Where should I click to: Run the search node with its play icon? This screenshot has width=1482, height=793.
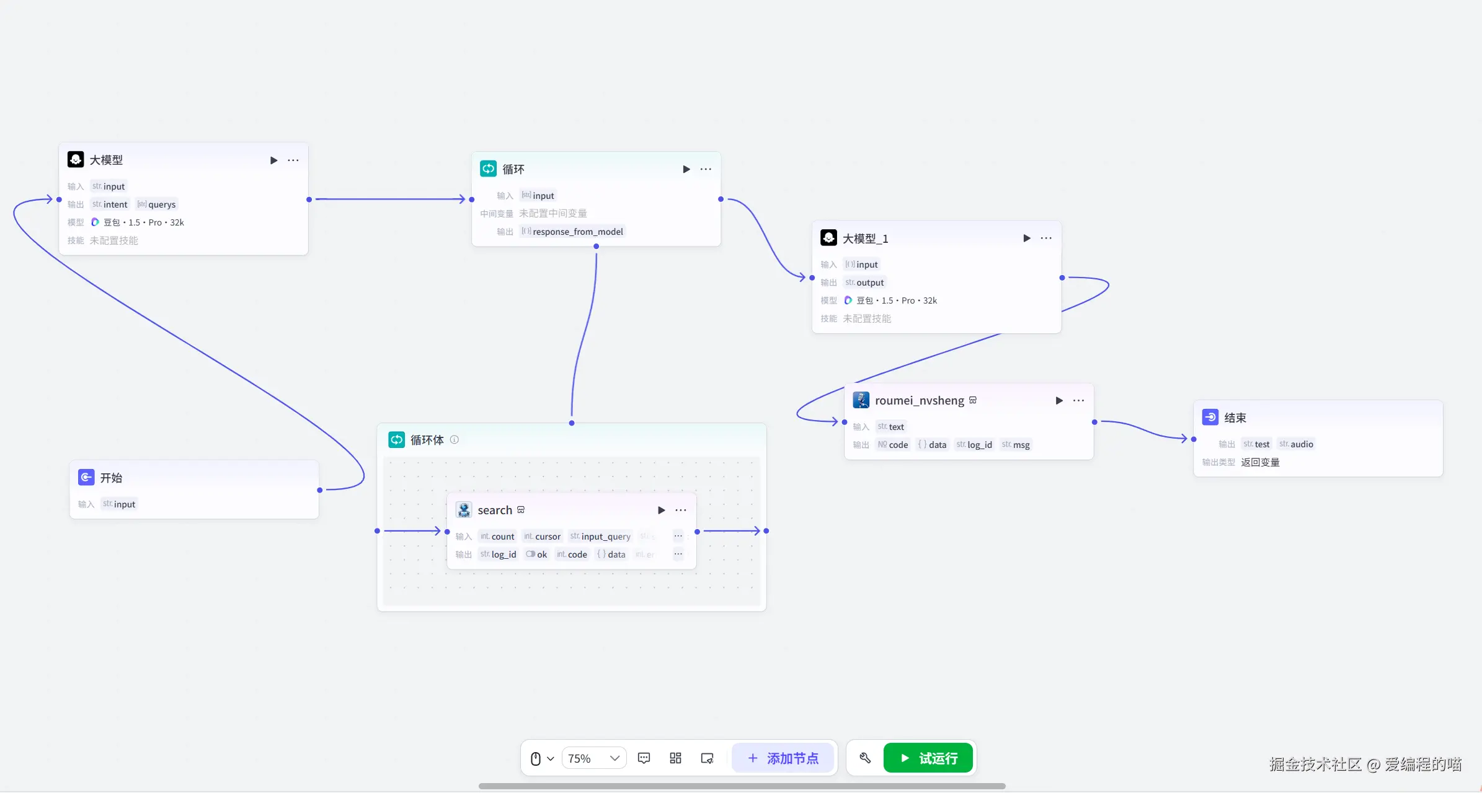[661, 510]
